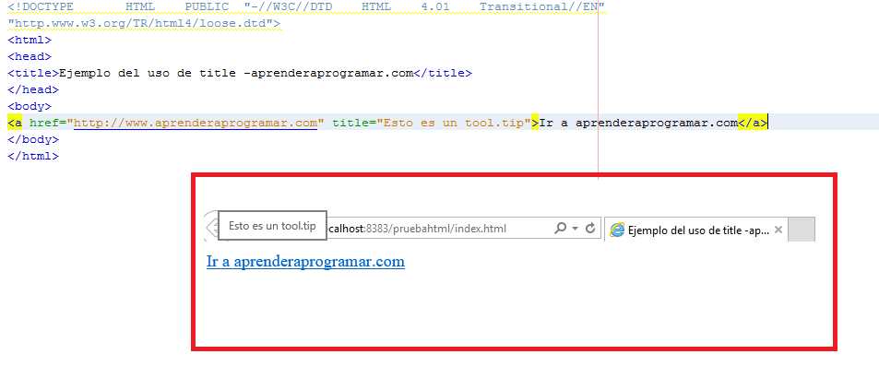The image size is (879, 366).
Task: Click the highlighted closing </a> tag
Action: click(753, 123)
